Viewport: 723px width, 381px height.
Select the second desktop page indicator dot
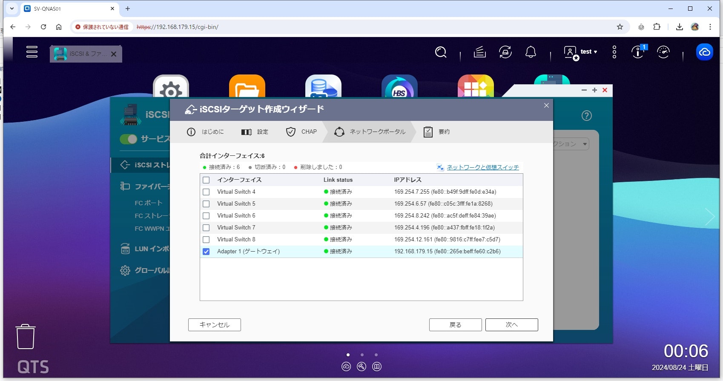pyautogui.click(x=362, y=355)
